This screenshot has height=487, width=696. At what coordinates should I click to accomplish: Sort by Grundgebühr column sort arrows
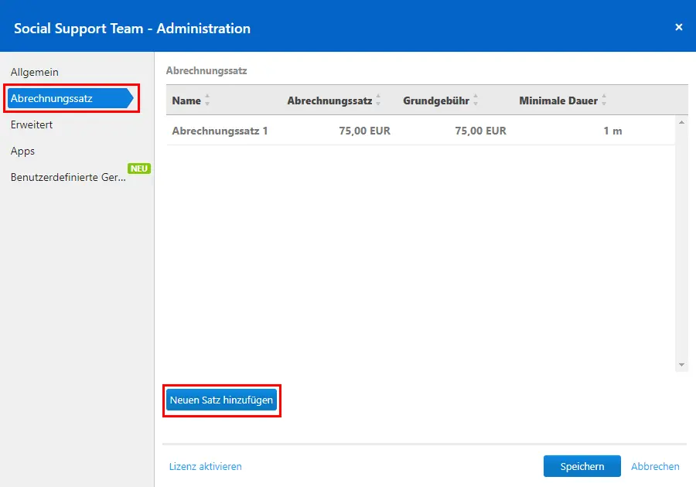pos(476,100)
